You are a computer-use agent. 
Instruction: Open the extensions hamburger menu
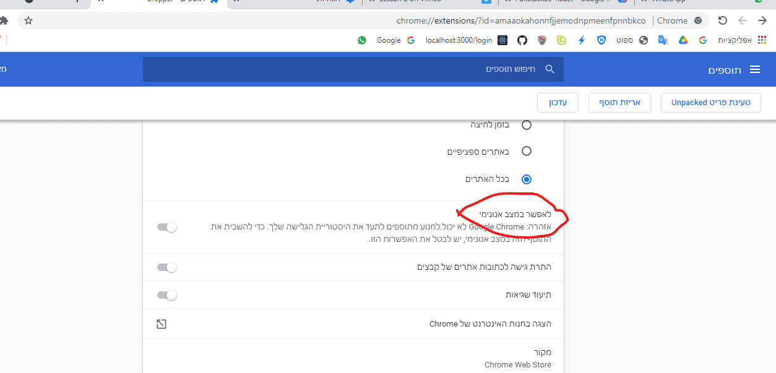point(754,70)
